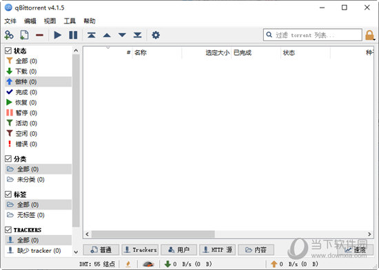Screen dimensions: 379x270
Task: Click the add torrent file icon
Action: click(24, 35)
